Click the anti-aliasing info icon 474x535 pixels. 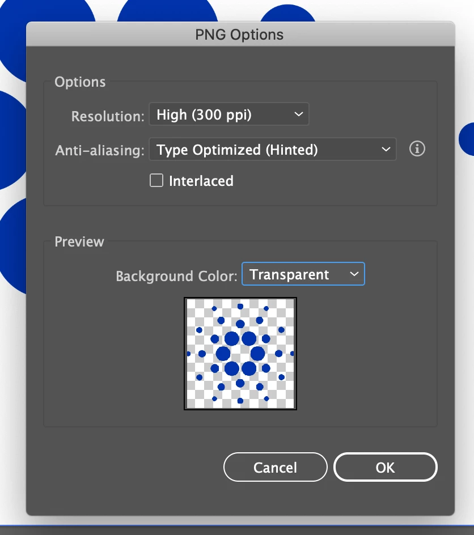[x=417, y=148]
